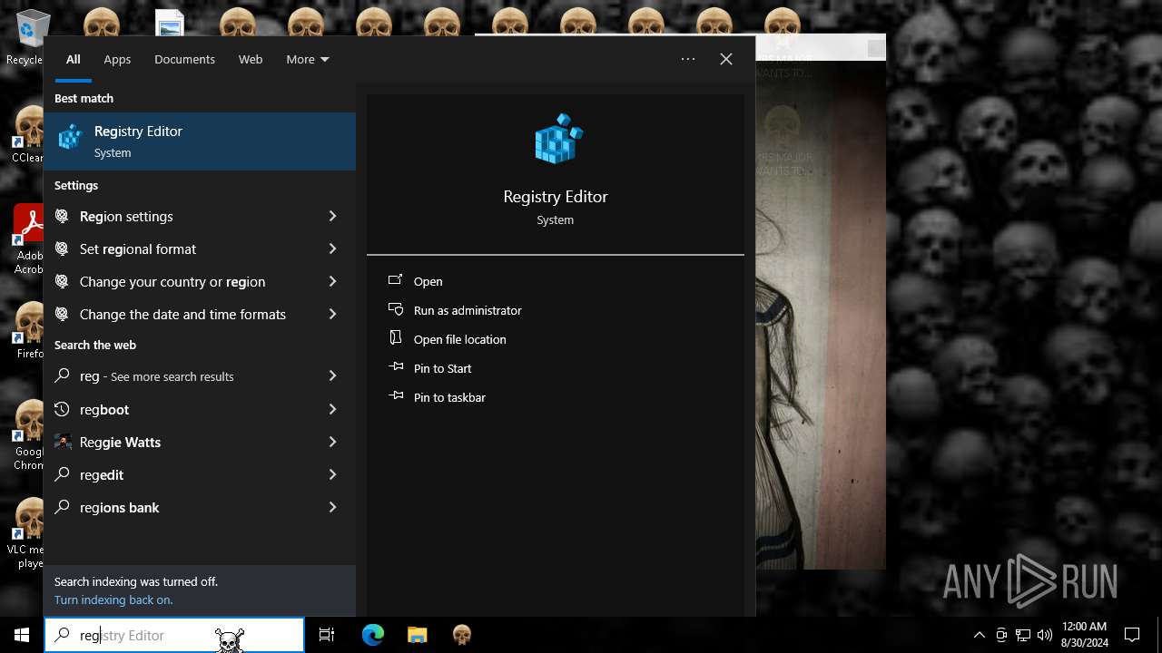Image resolution: width=1162 pixels, height=653 pixels.
Task: Click the date and time formats gear icon
Action: 63,314
